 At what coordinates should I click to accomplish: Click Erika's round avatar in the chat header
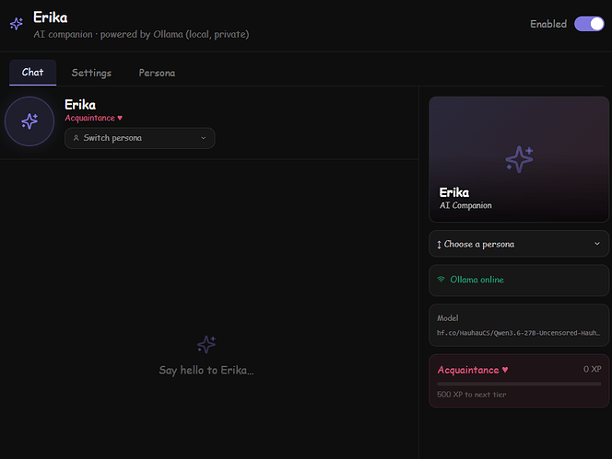pyautogui.click(x=29, y=121)
